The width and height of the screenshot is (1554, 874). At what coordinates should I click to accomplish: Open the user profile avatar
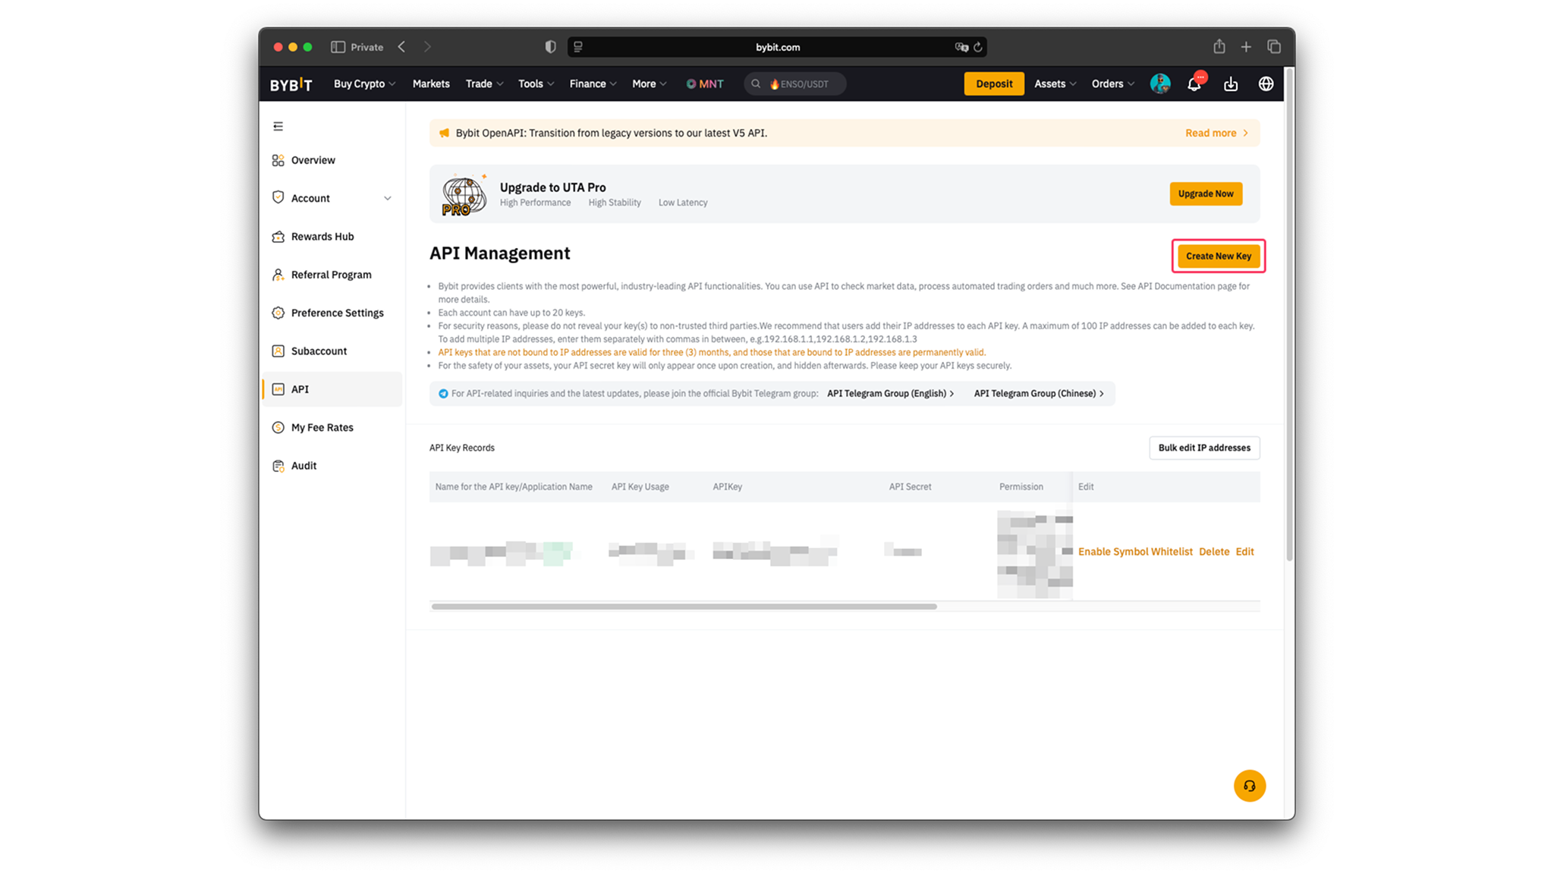1160,83
